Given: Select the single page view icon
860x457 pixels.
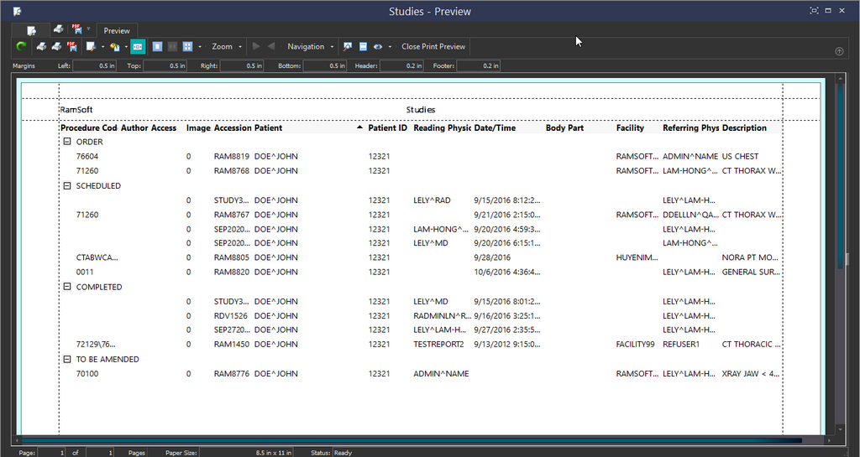Looking at the screenshot, I should pos(157,47).
